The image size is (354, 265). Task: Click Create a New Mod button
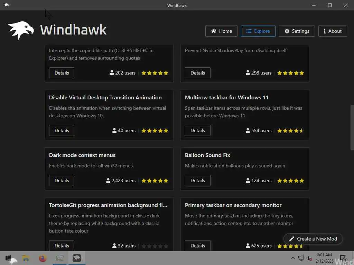coord(313,239)
